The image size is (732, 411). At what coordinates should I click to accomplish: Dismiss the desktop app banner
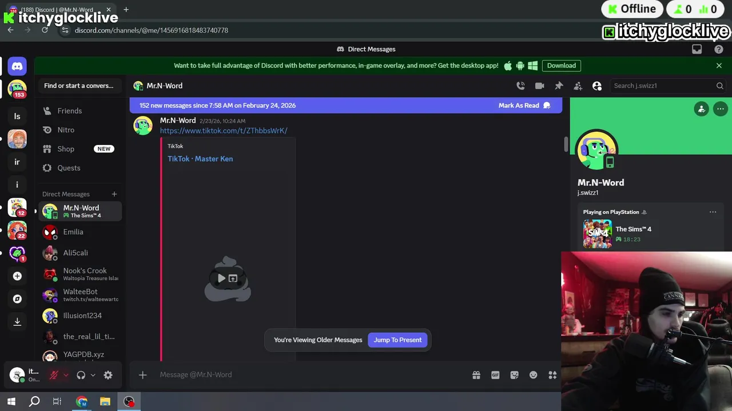719,66
